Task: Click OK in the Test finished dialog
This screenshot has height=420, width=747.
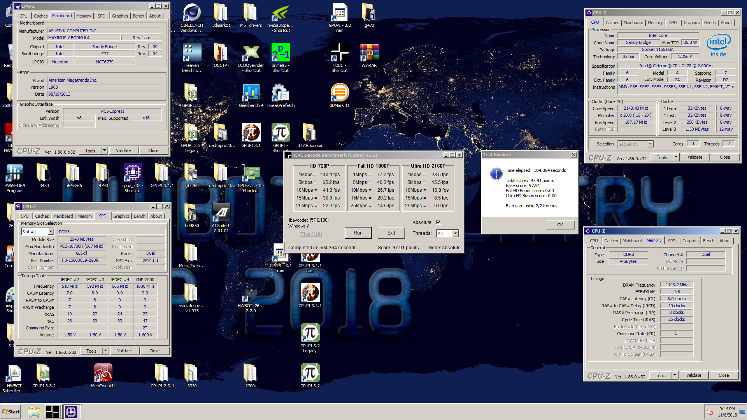Action: 560,225
